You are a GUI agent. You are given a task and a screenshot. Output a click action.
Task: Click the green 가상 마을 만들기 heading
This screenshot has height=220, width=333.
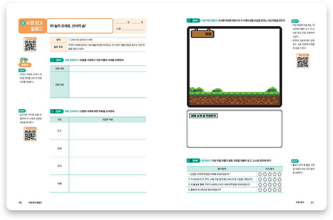209,20
